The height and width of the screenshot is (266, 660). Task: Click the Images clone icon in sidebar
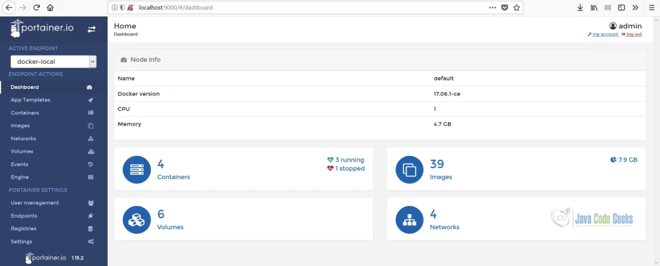(x=90, y=126)
